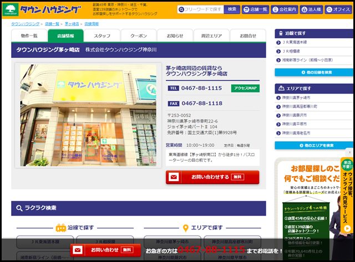
Task: Click the phone number 0467-88-1115 in bottom bar
Action: tap(211, 250)
